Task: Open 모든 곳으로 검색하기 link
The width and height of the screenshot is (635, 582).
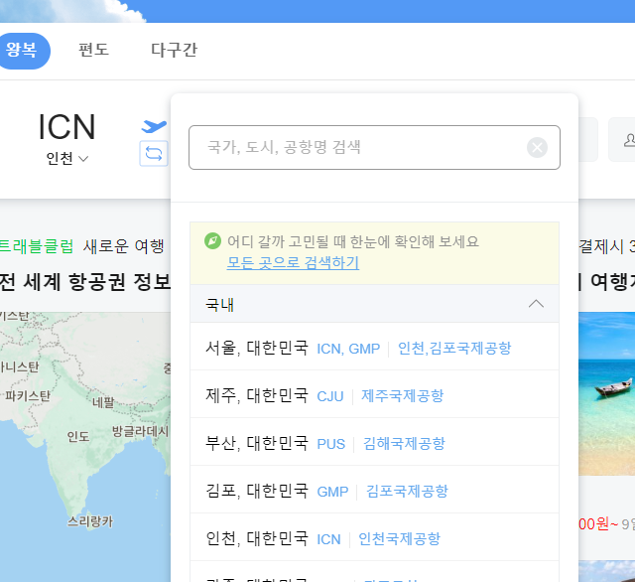Action: (293, 262)
